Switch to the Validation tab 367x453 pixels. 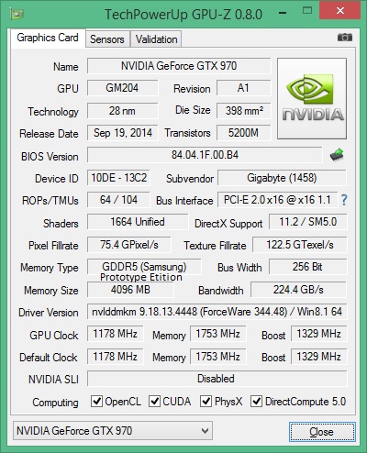click(156, 39)
